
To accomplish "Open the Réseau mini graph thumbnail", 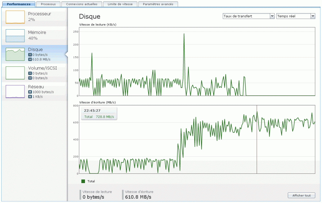I will click(x=15, y=92).
